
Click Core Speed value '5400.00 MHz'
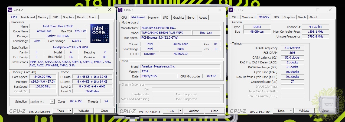pyautogui.click(x=43, y=77)
